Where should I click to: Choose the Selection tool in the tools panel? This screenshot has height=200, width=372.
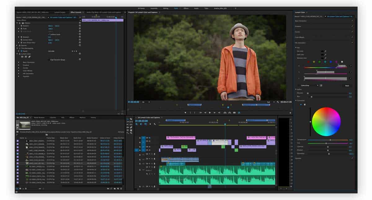(x=128, y=119)
